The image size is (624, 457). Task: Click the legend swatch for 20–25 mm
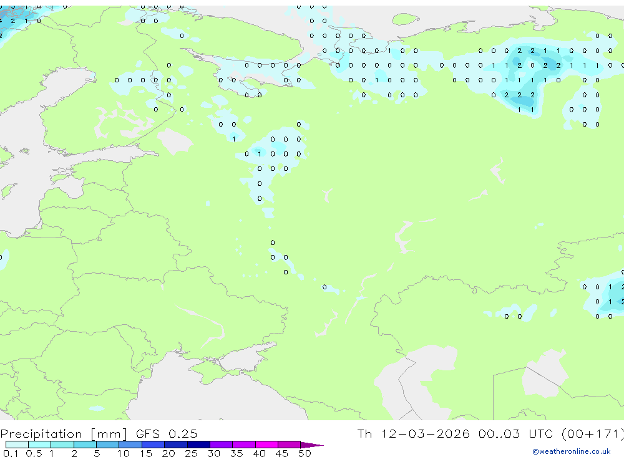(x=176, y=445)
